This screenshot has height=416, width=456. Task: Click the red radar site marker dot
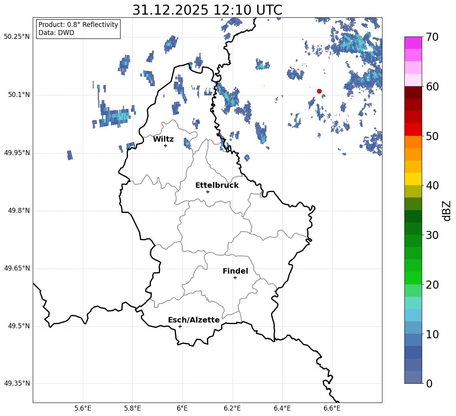click(x=319, y=91)
